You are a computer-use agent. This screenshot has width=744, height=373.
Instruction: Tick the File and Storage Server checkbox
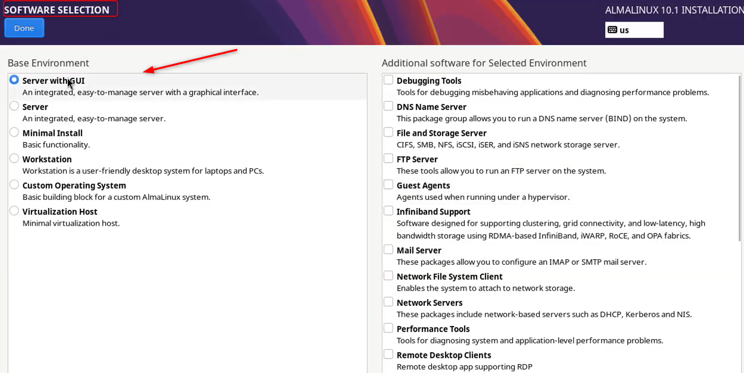point(388,133)
